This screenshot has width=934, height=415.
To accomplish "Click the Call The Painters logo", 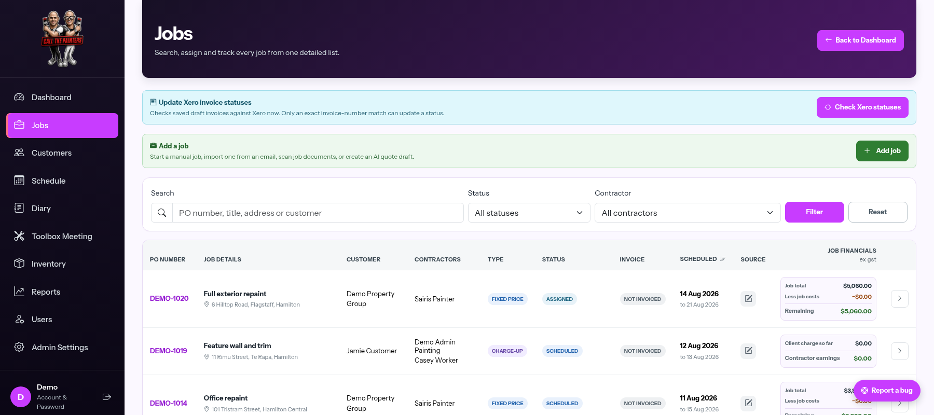I will pyautogui.click(x=62, y=39).
